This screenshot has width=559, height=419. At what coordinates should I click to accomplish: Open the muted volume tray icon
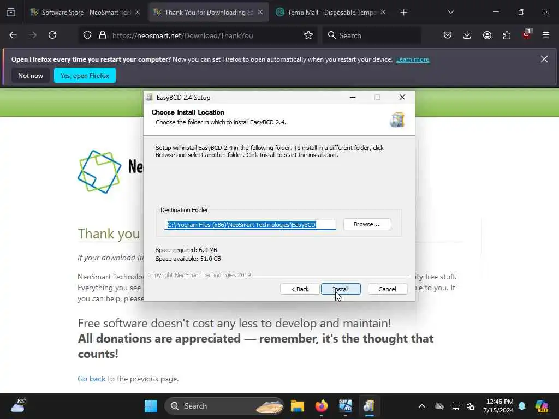pyautogui.click(x=471, y=406)
